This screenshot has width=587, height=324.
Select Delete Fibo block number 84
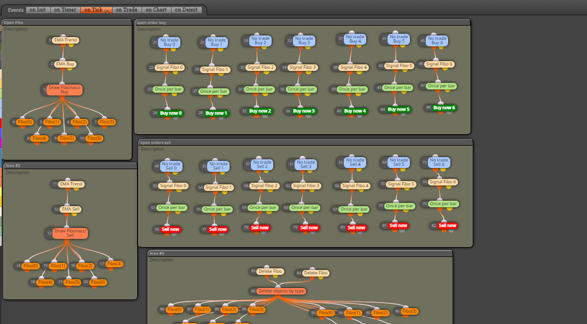[x=316, y=273]
